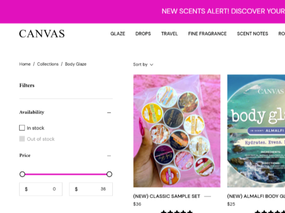Click the minimum price slider handle
Image resolution: width=285 pixels, height=213 pixels.
click(x=22, y=174)
